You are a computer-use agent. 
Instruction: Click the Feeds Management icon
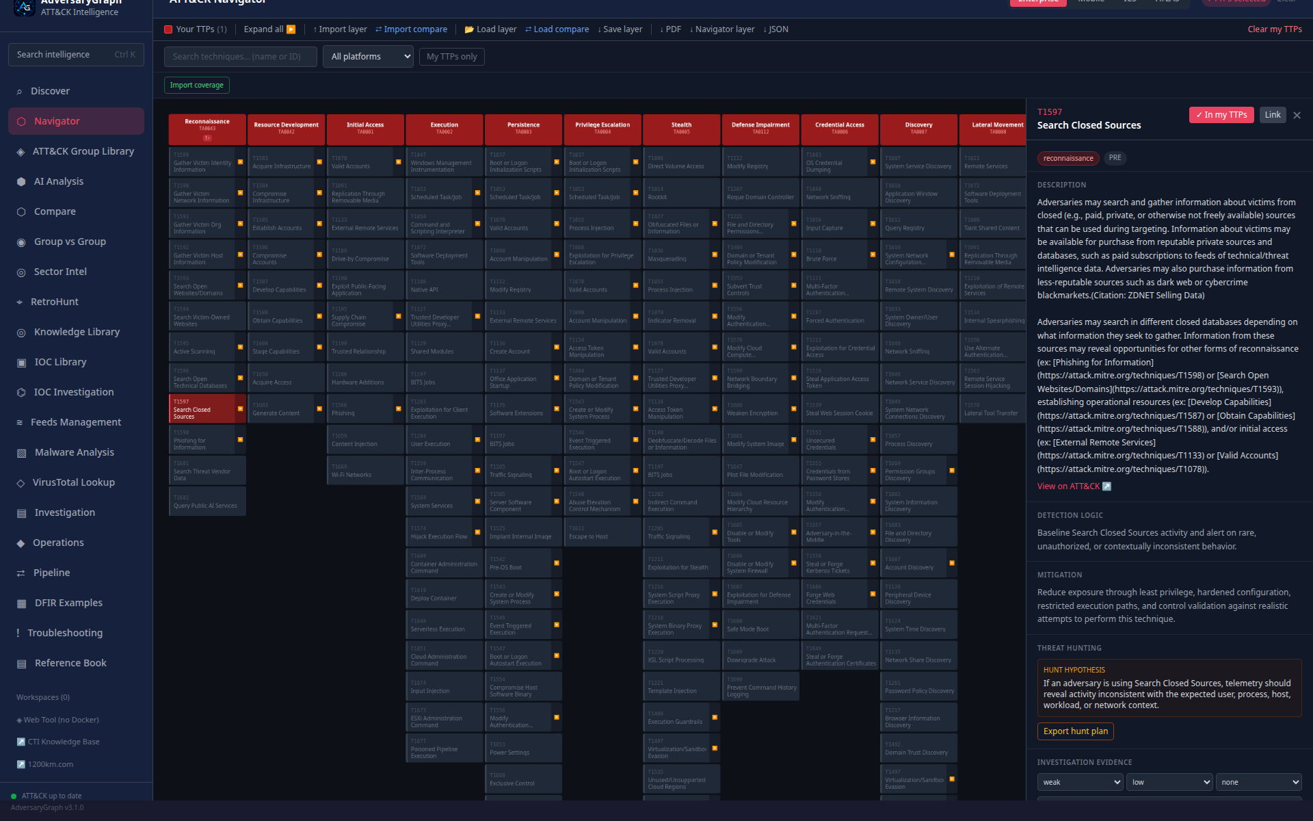pos(19,423)
